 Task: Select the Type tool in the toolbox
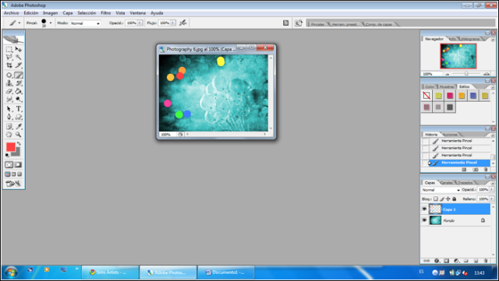19,109
